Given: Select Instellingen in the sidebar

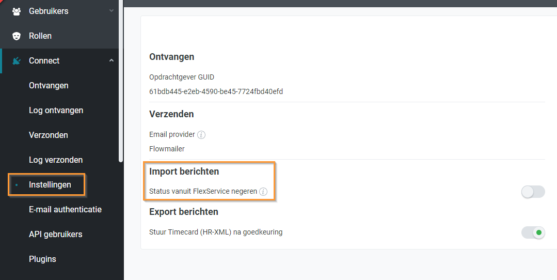Looking at the screenshot, I should pyautogui.click(x=50, y=185).
